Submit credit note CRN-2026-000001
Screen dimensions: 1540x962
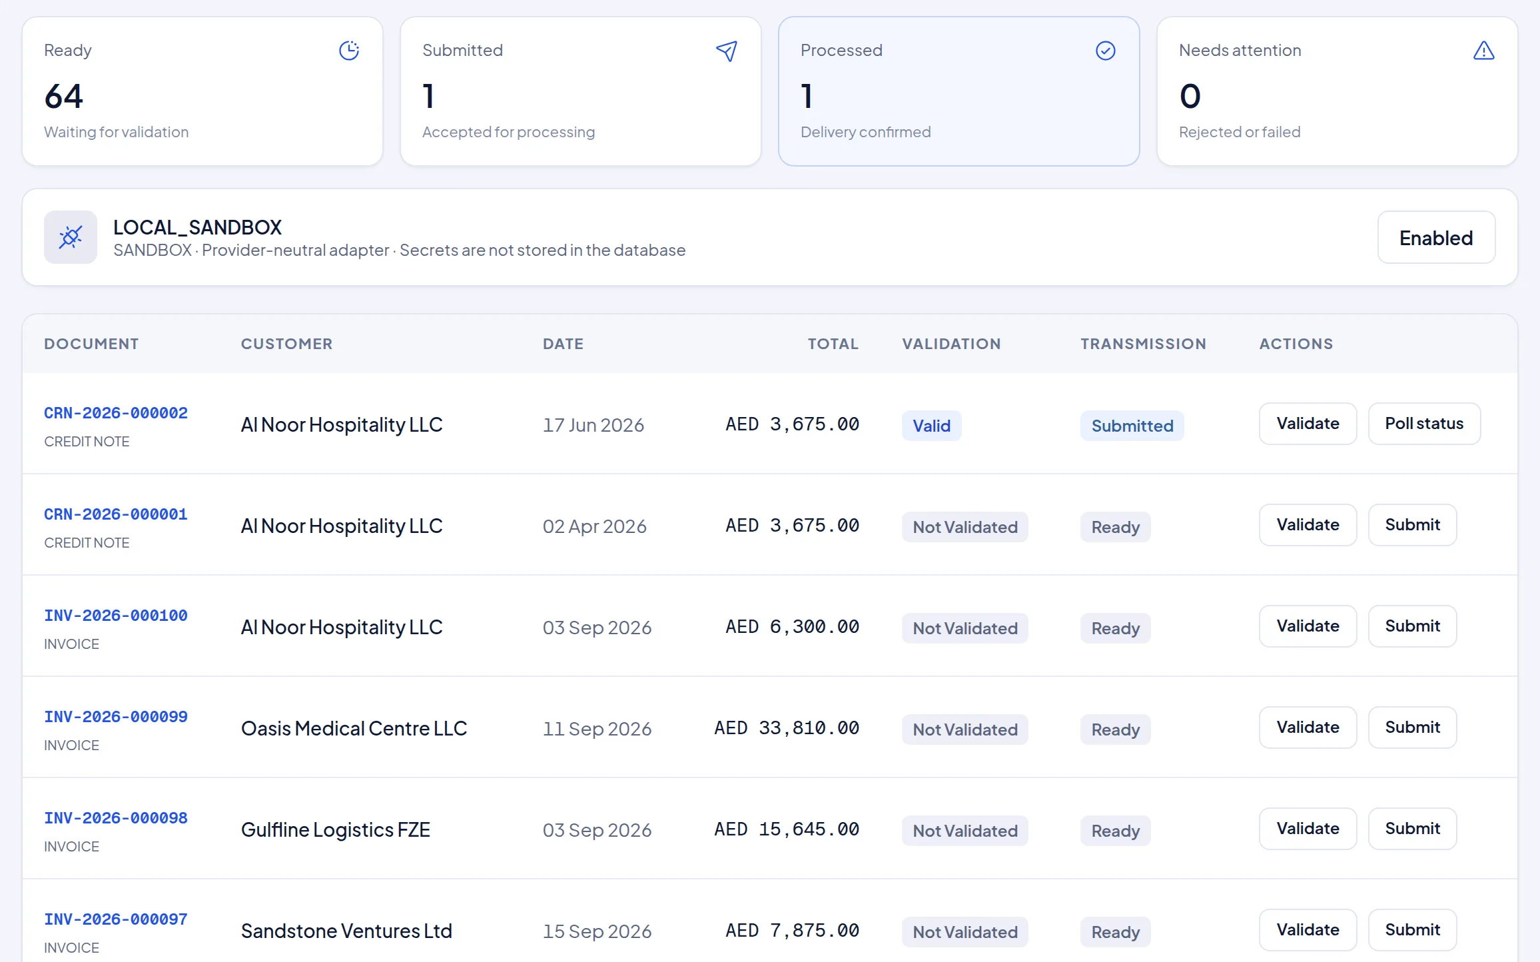click(x=1412, y=525)
